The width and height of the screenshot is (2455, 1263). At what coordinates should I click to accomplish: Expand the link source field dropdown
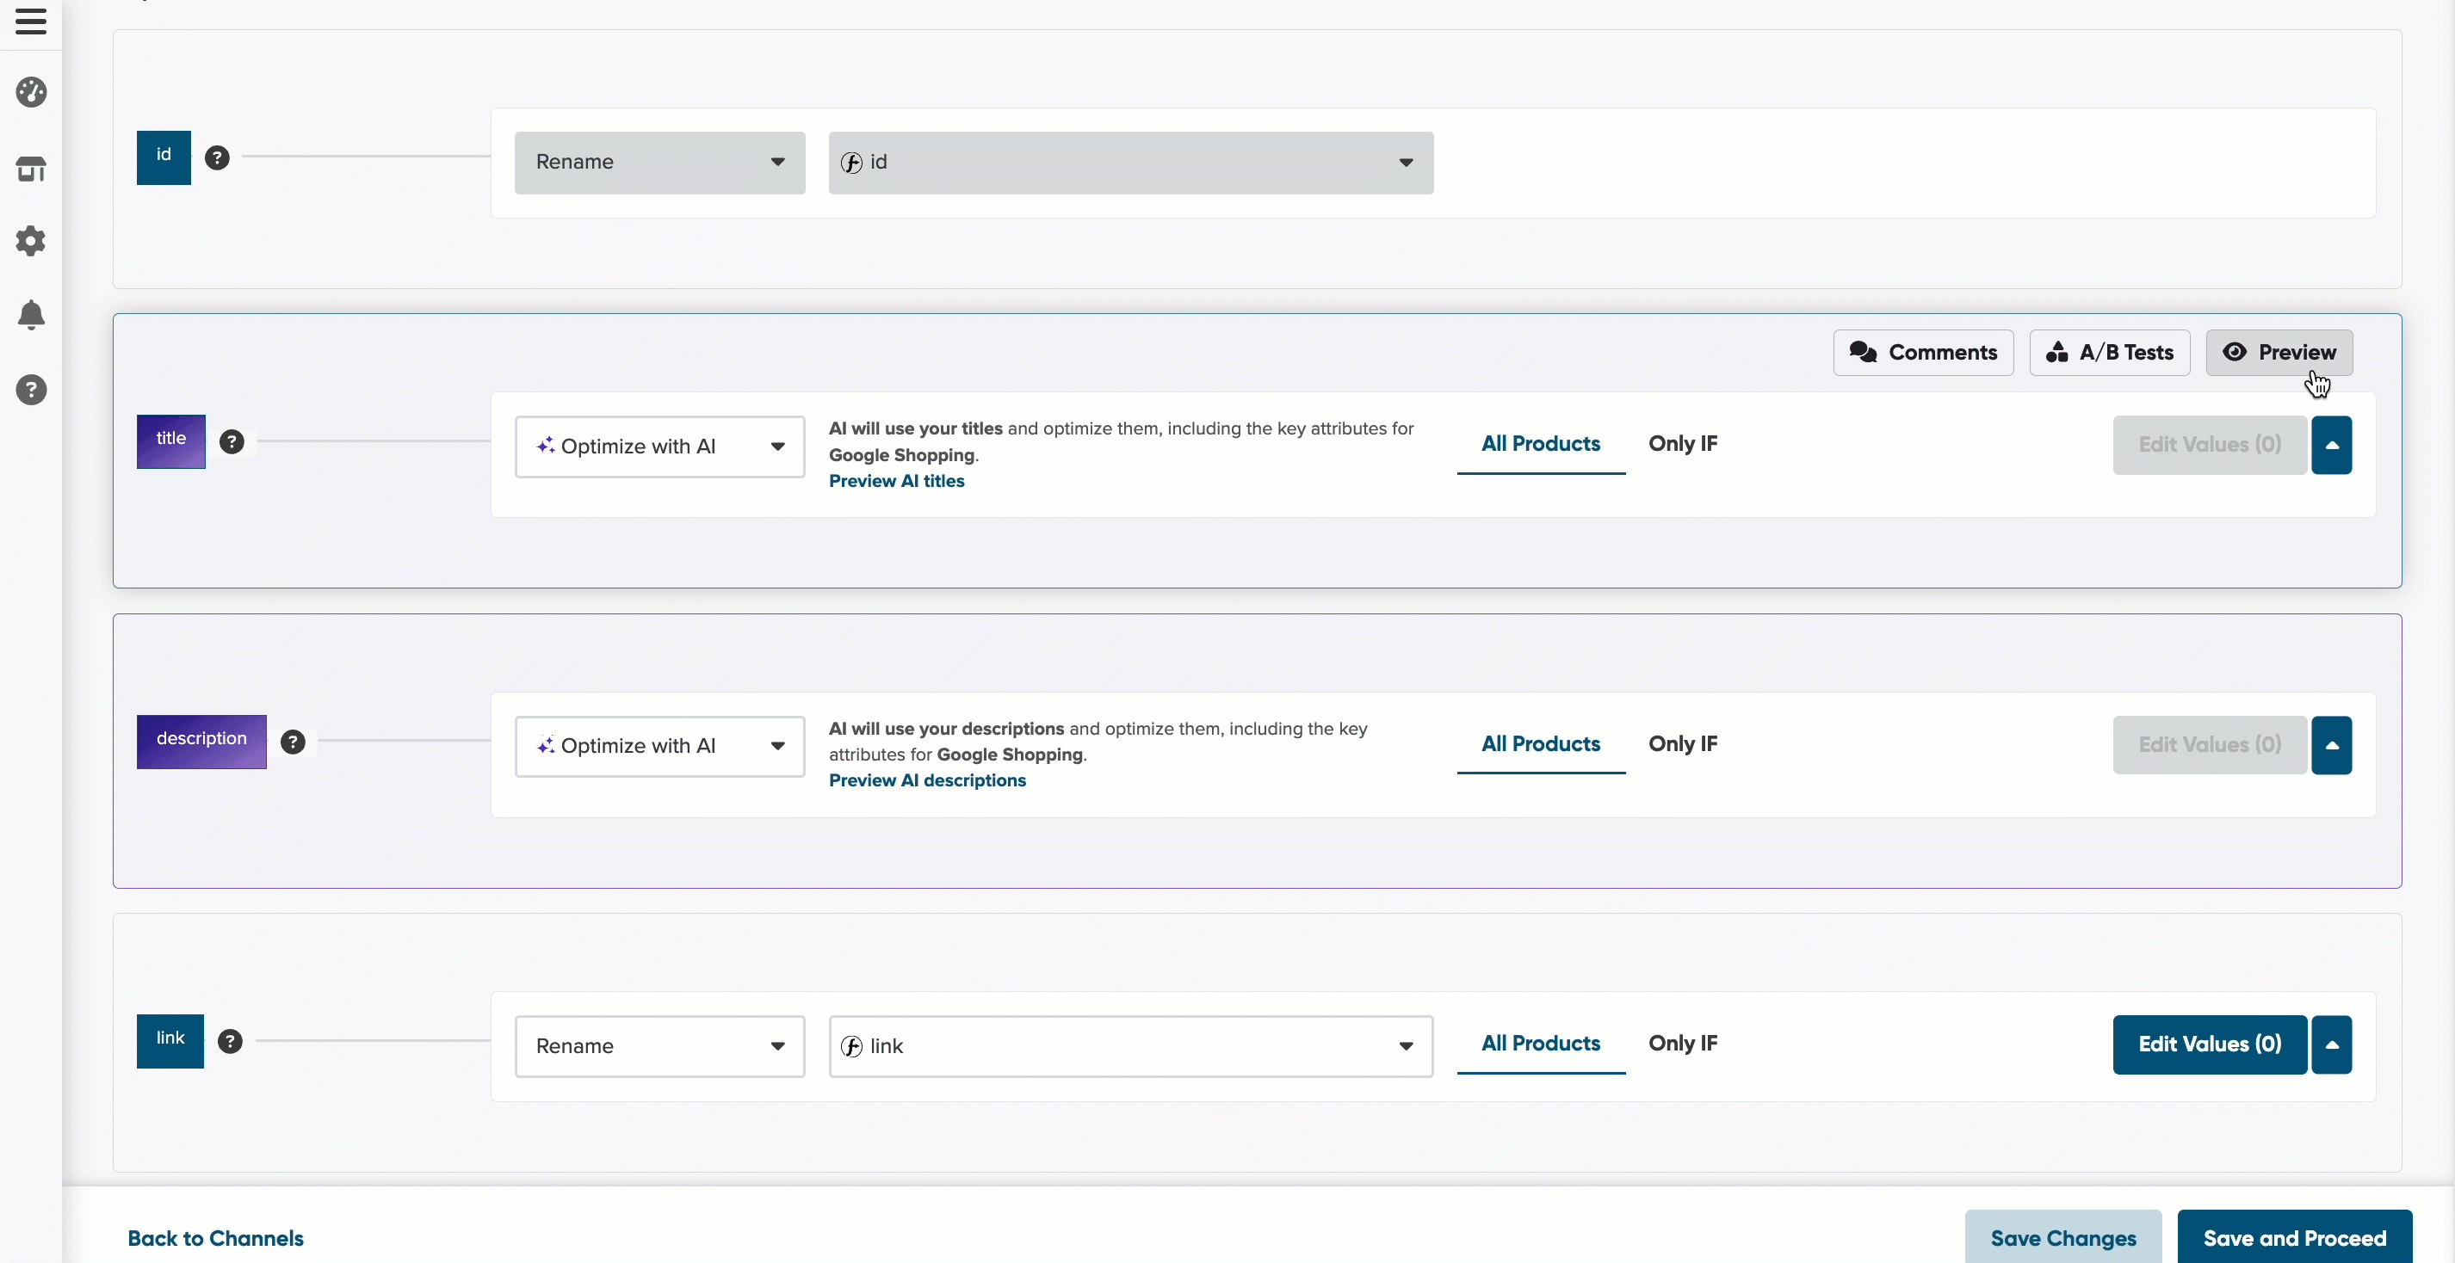[x=1130, y=1046]
